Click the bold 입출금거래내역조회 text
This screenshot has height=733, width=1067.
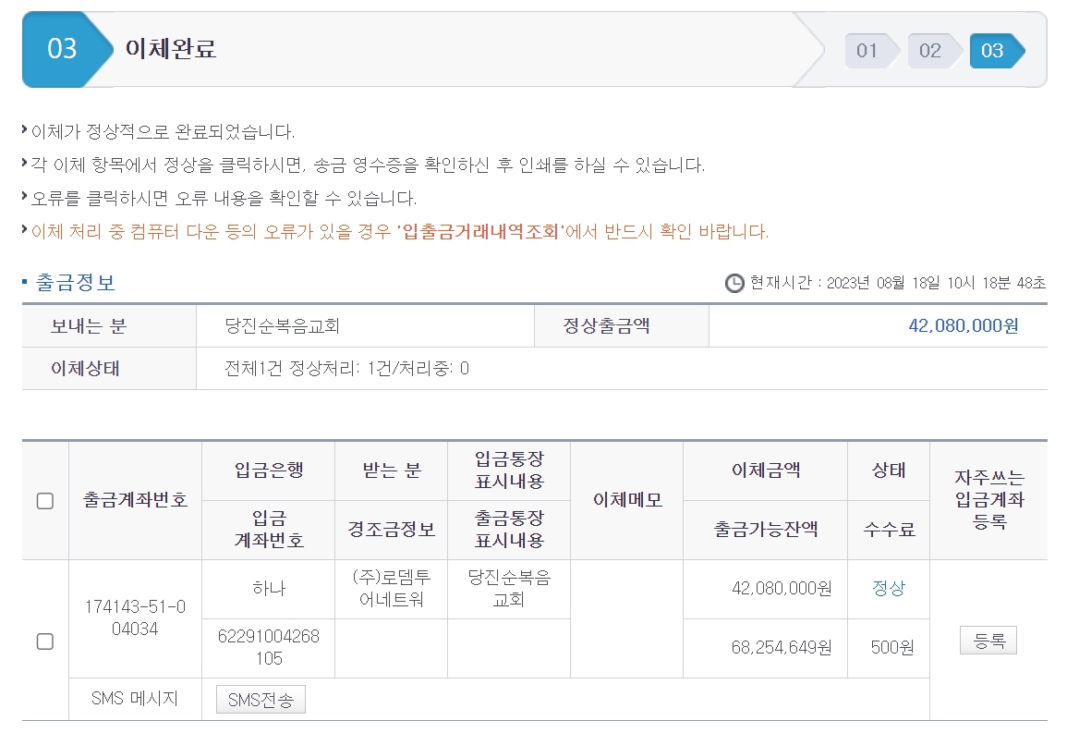(x=479, y=231)
